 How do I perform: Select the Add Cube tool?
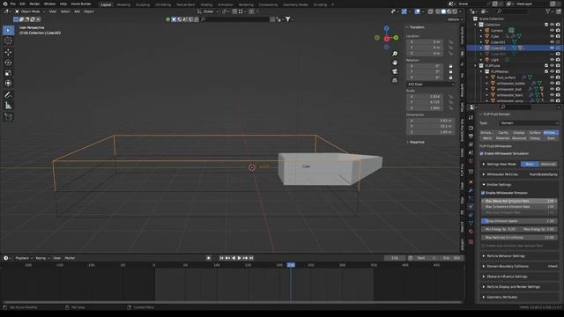tap(8, 117)
